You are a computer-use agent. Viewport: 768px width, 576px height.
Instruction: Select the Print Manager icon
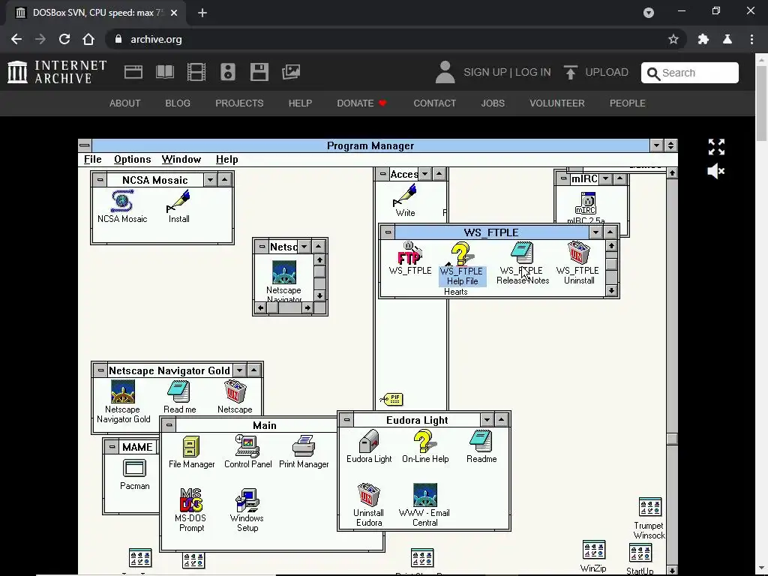[x=304, y=446]
